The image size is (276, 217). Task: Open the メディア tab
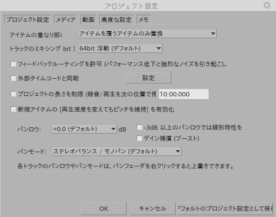click(65, 20)
